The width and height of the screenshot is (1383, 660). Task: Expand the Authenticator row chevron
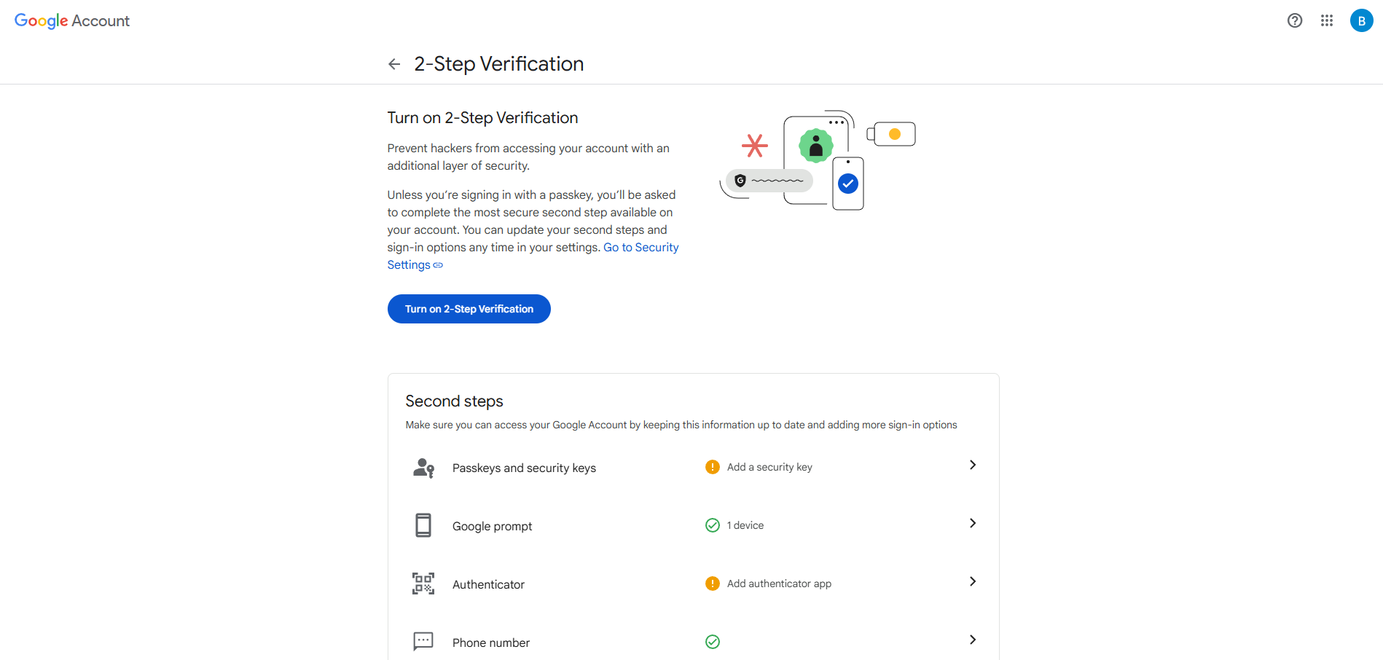coord(972,581)
